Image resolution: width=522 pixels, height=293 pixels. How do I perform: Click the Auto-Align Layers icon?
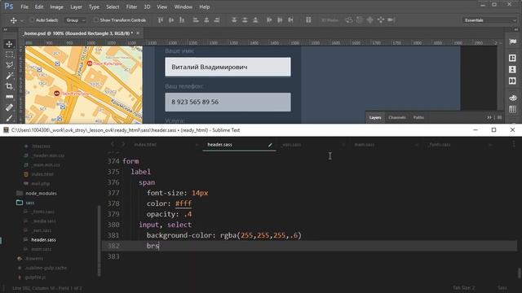pyautogui.click(x=308, y=20)
